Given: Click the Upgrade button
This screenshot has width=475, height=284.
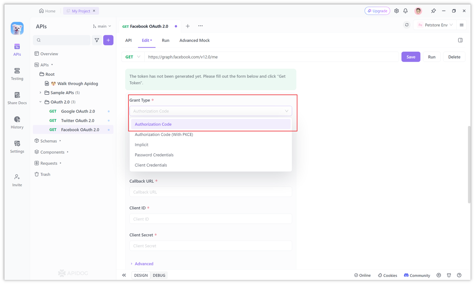Looking at the screenshot, I should click(377, 11).
